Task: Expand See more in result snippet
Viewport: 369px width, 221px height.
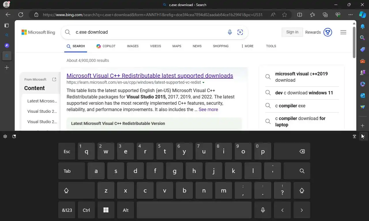Action: click(x=208, y=109)
